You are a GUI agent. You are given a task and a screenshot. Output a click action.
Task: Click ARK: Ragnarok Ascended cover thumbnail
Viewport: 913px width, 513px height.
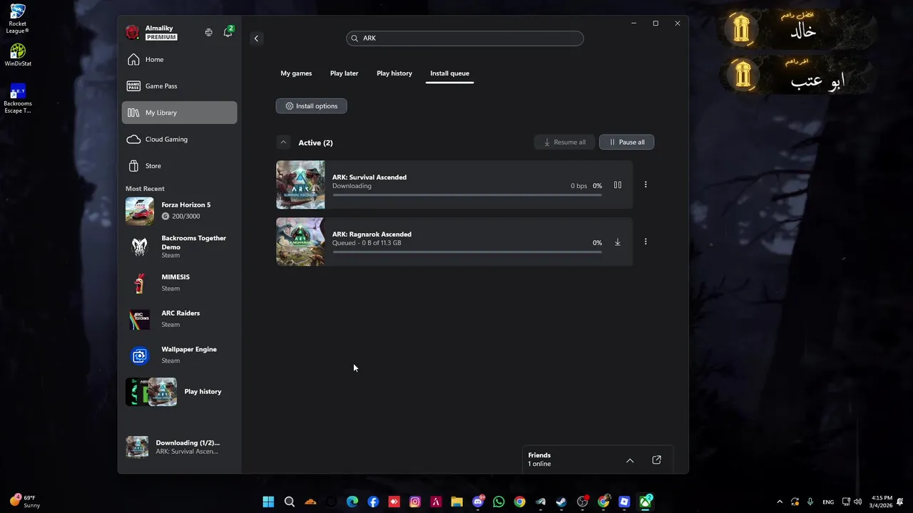300,242
